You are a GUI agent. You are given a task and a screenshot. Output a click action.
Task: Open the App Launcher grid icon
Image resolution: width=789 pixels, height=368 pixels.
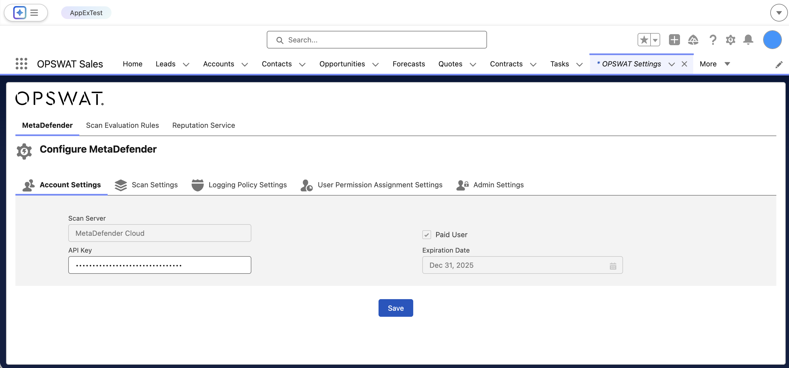point(21,64)
